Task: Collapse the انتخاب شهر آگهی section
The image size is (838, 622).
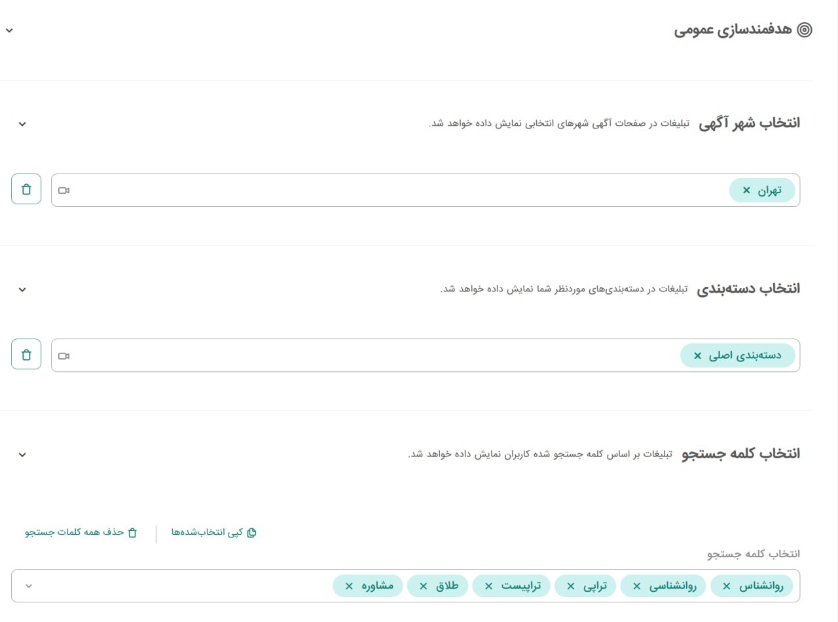Action: pos(22,124)
